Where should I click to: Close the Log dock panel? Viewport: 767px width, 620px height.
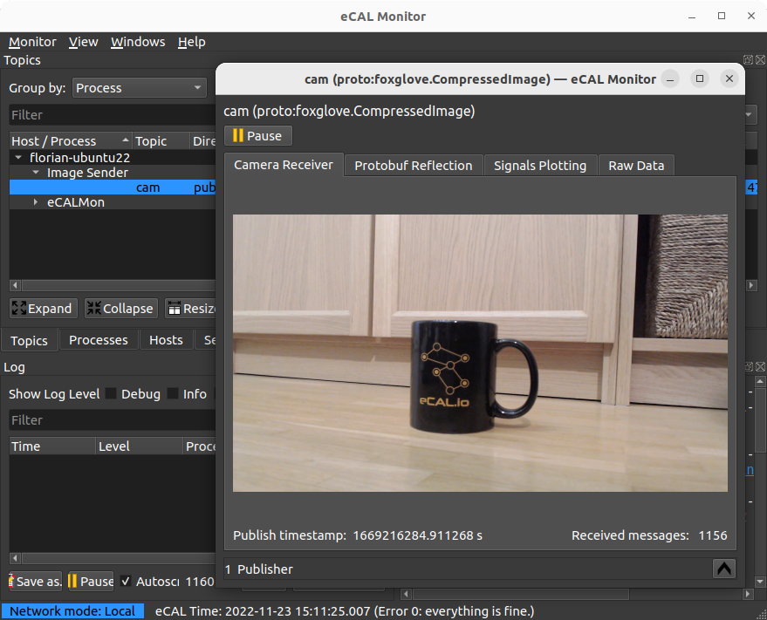click(x=760, y=367)
